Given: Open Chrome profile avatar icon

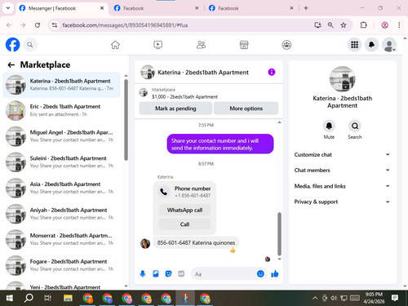Looking at the screenshot, I should pyautogui.click(x=384, y=25).
